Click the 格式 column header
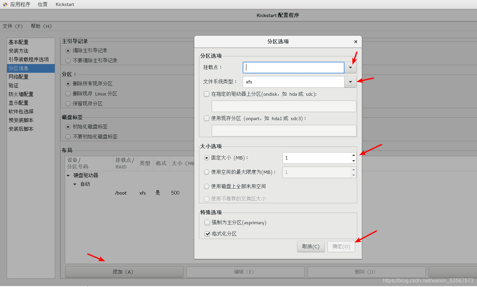The width and height of the screenshot is (477, 287). pos(162,164)
